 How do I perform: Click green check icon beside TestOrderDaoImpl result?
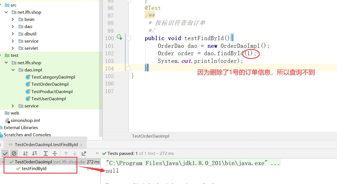[11, 162]
